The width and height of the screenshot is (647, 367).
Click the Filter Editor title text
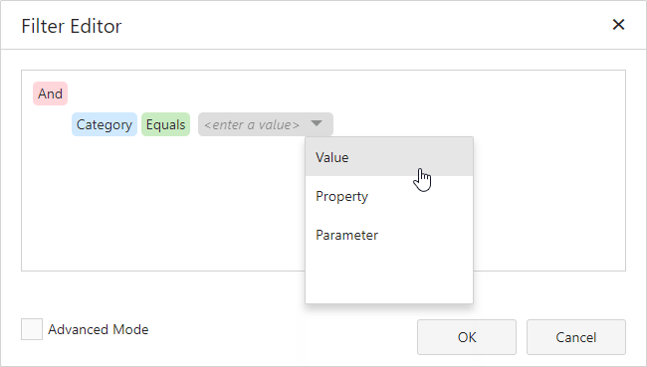click(x=72, y=26)
